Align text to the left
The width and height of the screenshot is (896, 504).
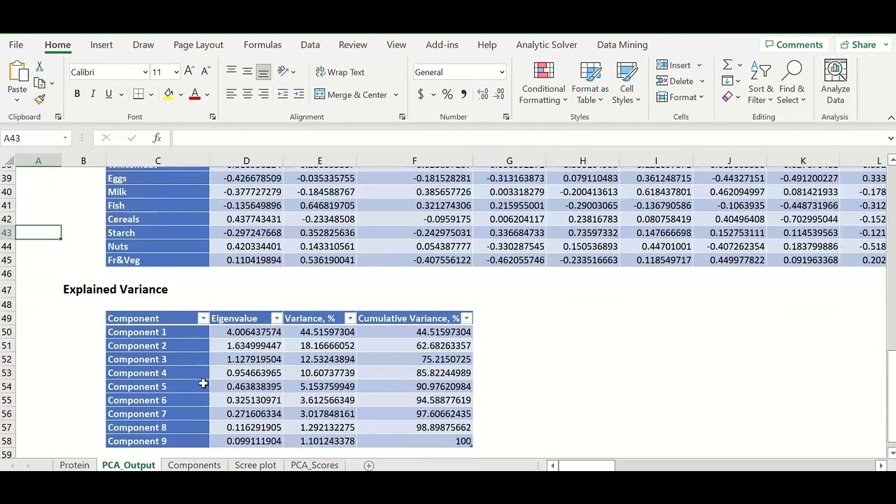pos(231,94)
